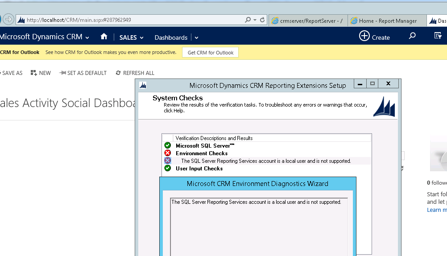The image size is (447, 256).
Task: Open the advanced find icon in nav bar
Action: [x=438, y=36]
